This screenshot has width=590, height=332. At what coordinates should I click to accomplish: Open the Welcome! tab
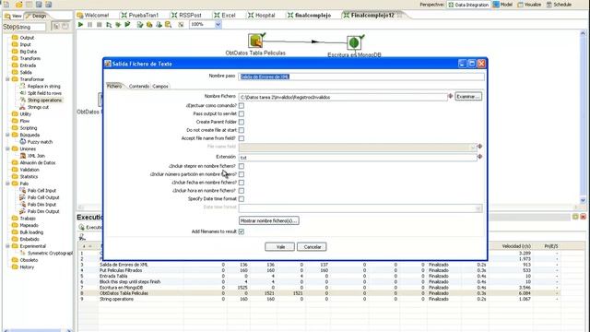(93, 15)
